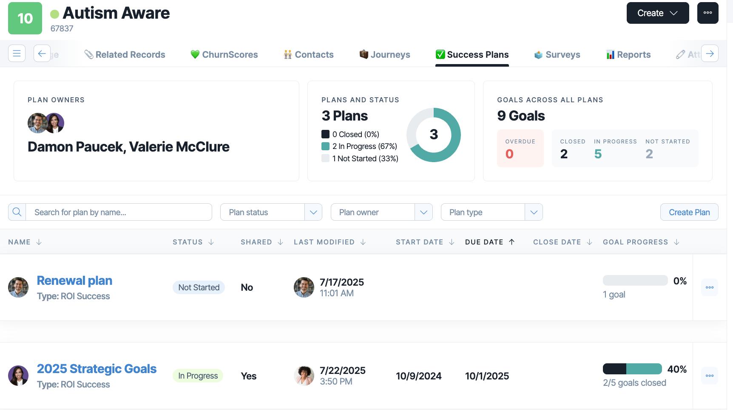Viewport: 733px width, 410px height.
Task: Click the Overdue goals count card
Action: [x=520, y=148]
